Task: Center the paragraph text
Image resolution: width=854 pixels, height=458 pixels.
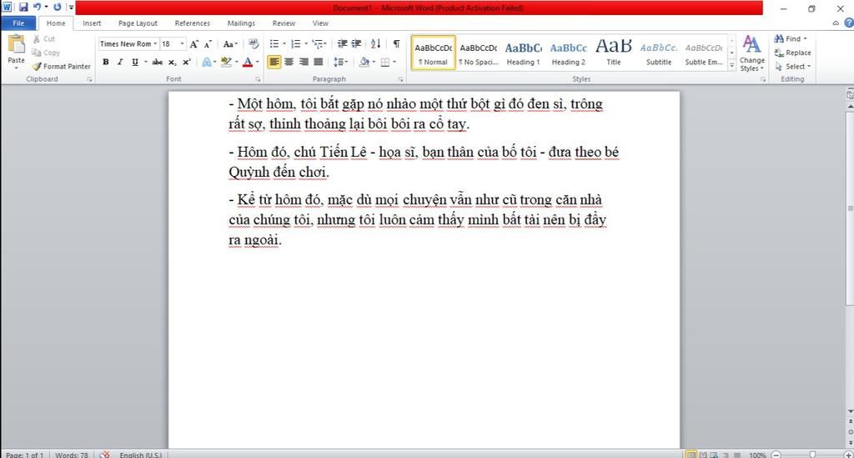Action: pyautogui.click(x=289, y=62)
